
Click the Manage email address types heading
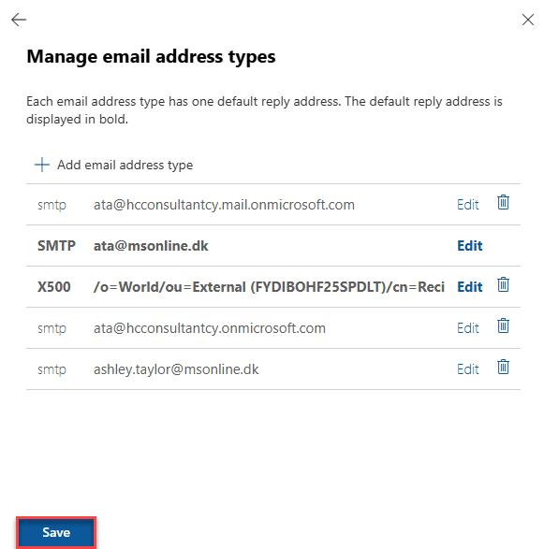click(x=151, y=57)
